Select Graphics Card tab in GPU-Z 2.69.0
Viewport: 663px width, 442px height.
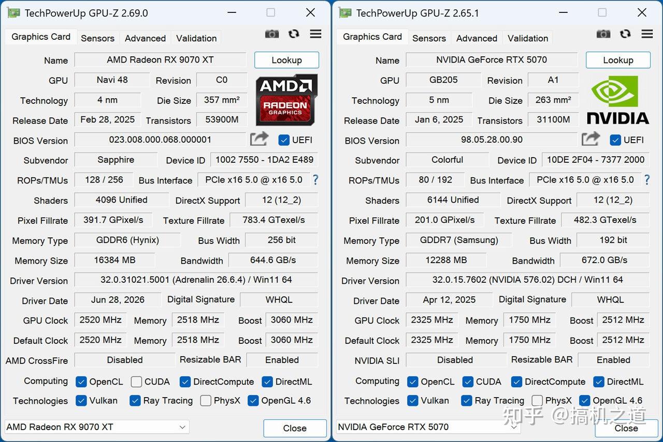[41, 37]
